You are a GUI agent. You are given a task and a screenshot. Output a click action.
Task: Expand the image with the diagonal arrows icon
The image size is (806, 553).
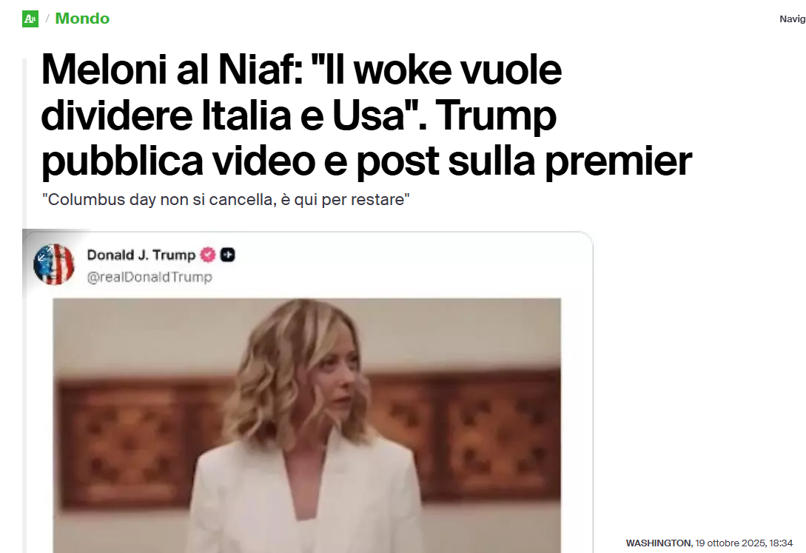point(44,253)
